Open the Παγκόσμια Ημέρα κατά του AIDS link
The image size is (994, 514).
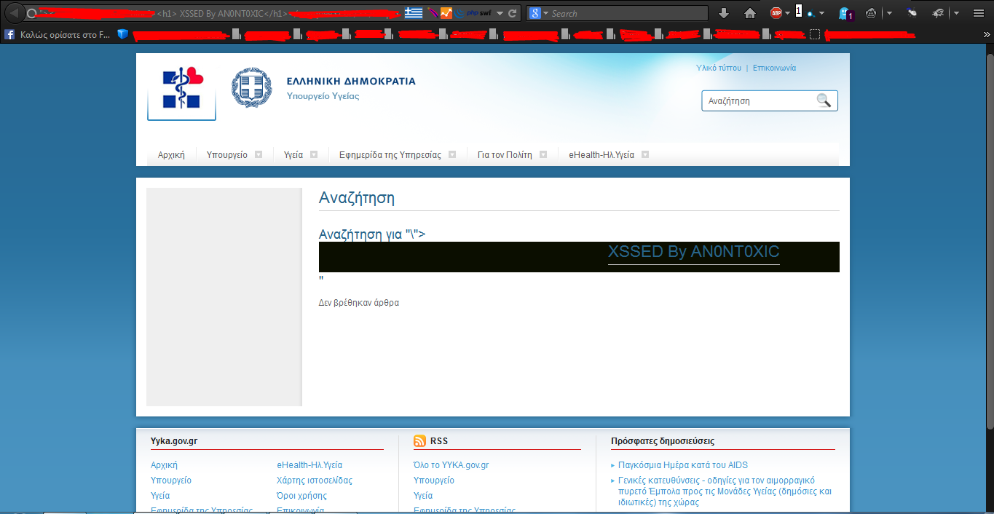pyautogui.click(x=682, y=465)
